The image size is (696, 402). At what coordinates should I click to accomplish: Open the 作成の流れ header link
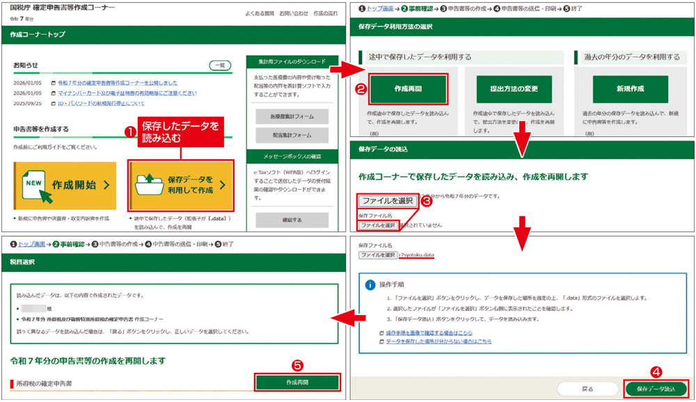click(325, 14)
